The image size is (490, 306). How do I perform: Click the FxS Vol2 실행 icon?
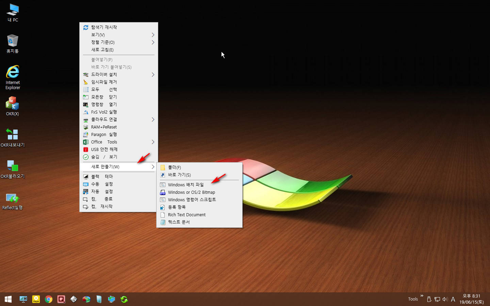click(86, 112)
